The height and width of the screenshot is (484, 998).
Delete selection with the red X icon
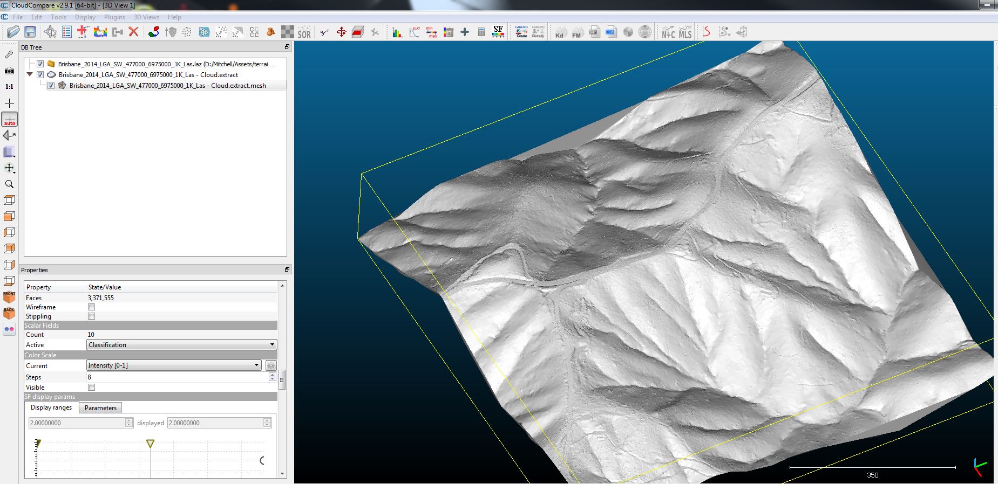pos(134,32)
